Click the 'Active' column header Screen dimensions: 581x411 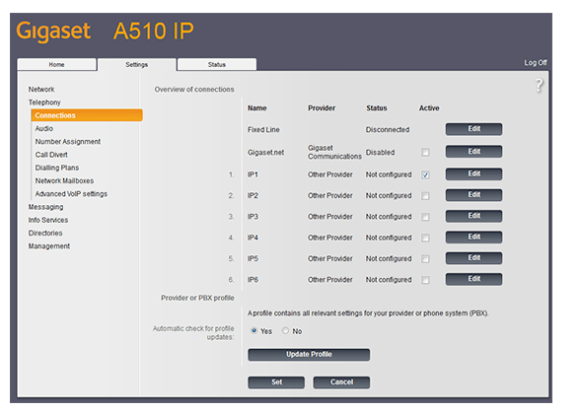(x=429, y=108)
